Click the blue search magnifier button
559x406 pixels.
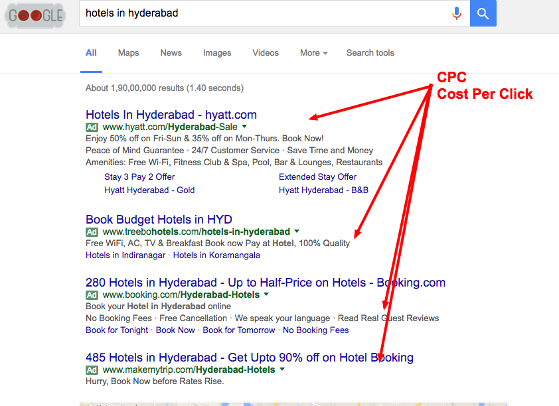pyautogui.click(x=483, y=13)
